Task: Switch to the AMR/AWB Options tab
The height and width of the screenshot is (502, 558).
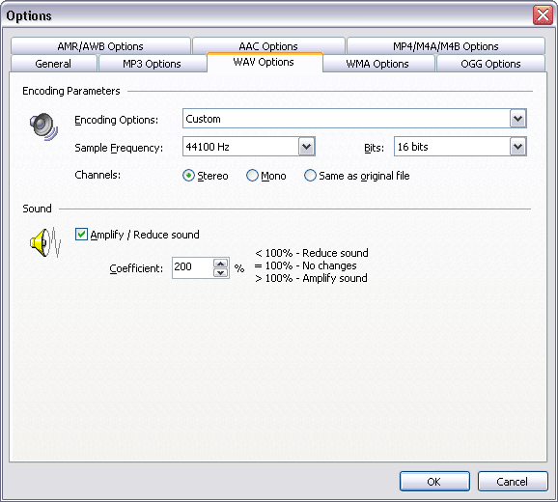Action: click(x=100, y=46)
